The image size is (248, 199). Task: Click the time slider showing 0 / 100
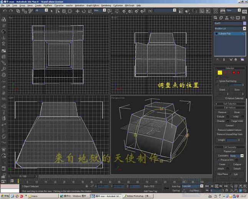(x=23, y=176)
